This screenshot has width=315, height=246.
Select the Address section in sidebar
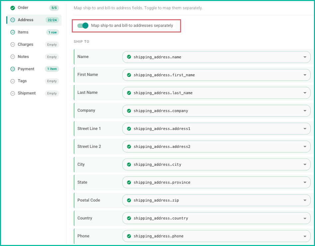[34, 20]
